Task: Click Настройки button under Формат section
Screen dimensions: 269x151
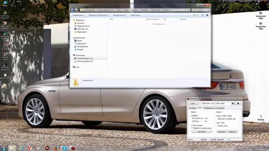Action: point(222,132)
